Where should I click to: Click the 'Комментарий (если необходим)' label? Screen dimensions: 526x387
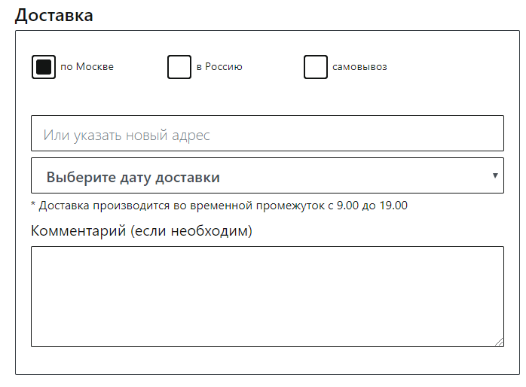tap(141, 231)
